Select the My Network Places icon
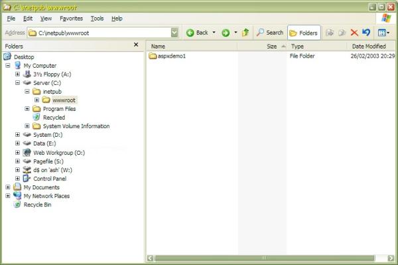The height and width of the screenshot is (265, 398). (x=17, y=196)
